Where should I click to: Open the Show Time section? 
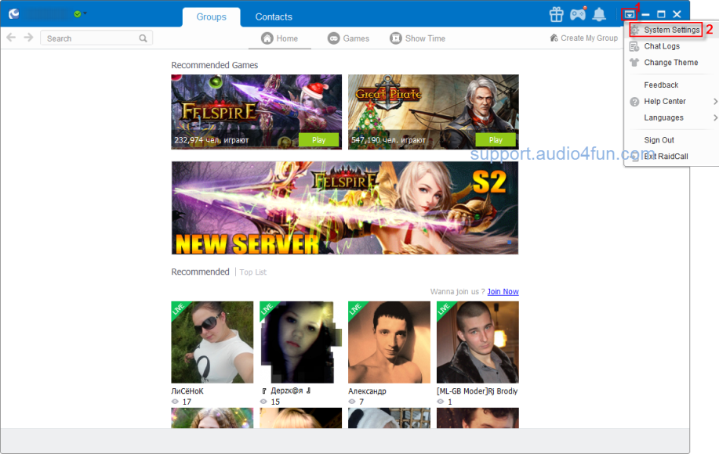click(418, 38)
